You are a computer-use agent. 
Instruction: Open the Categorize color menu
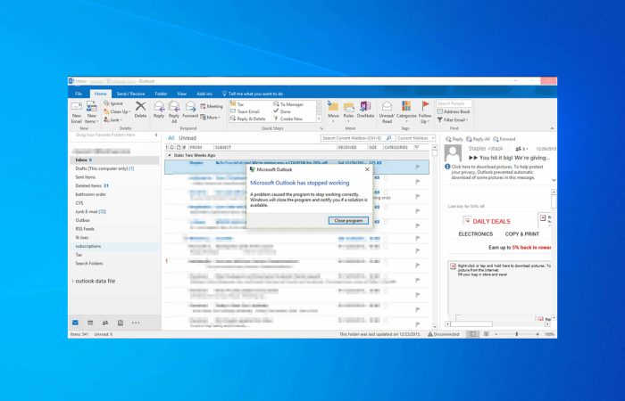click(406, 111)
